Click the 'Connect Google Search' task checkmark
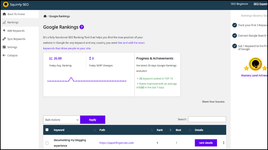Image resolution: width=268 pixels, height=150 pixels. pos(234,36)
